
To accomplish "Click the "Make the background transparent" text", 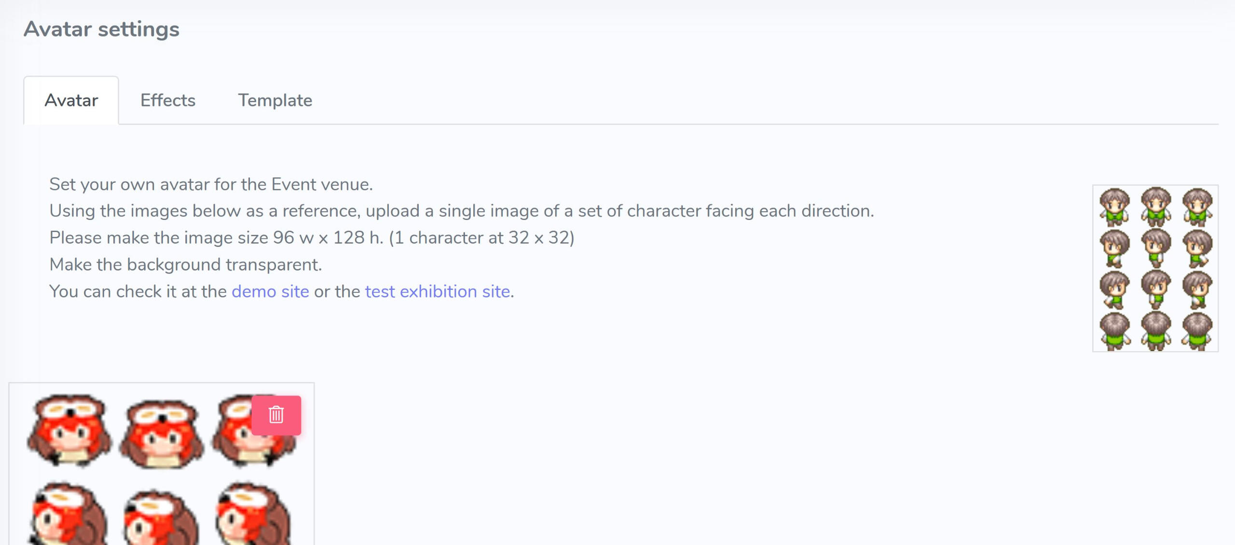I will (x=185, y=265).
